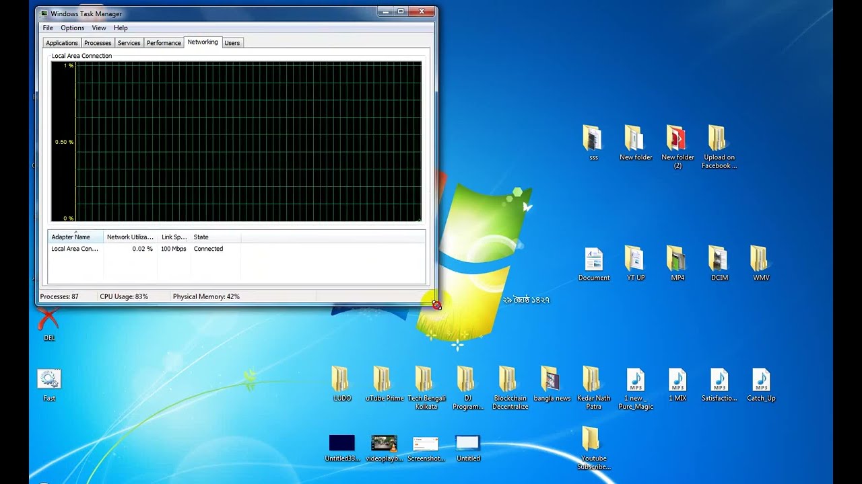Select the Document file icon
Screen dimensions: 862x484
(594, 263)
